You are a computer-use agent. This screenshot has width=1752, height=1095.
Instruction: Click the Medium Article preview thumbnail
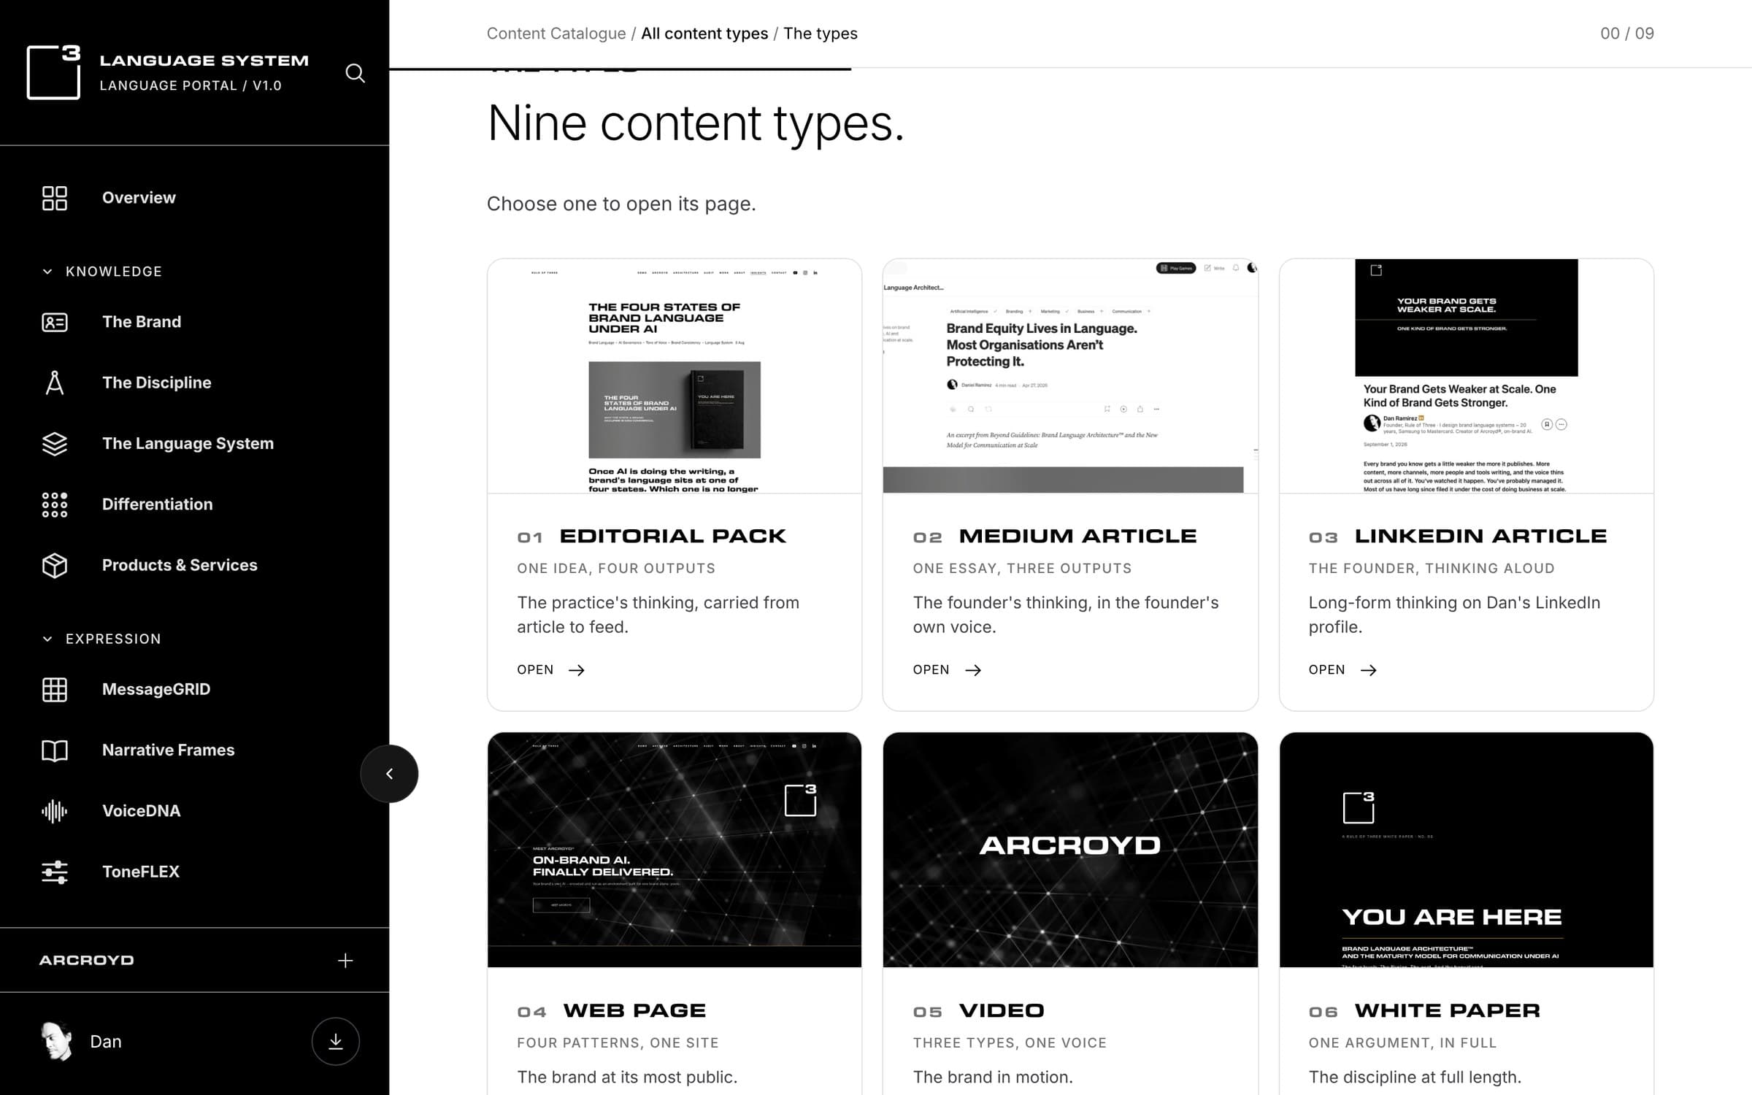1070,376
